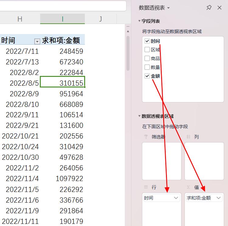Pin the 数据透视表 panel
228x226 pixels.
209,8
